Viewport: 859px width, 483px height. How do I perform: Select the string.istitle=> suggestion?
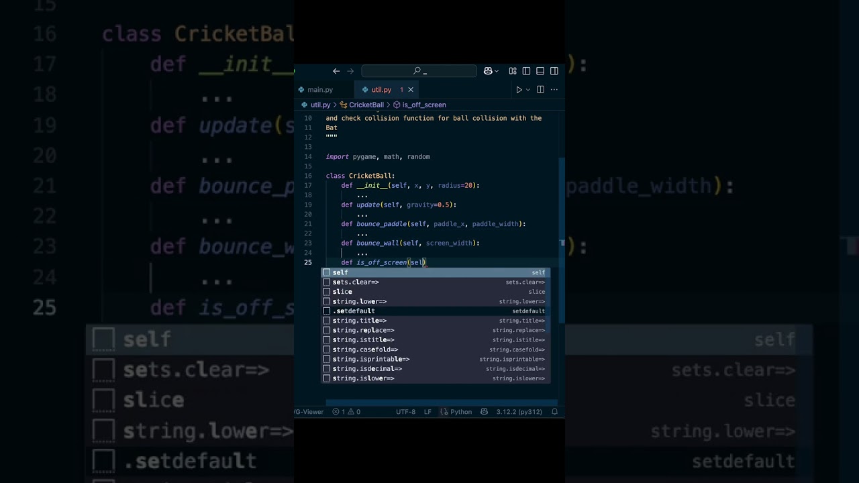(436, 340)
